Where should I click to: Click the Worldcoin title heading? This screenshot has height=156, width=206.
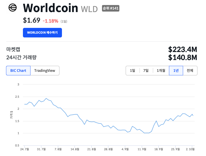(x=50, y=8)
